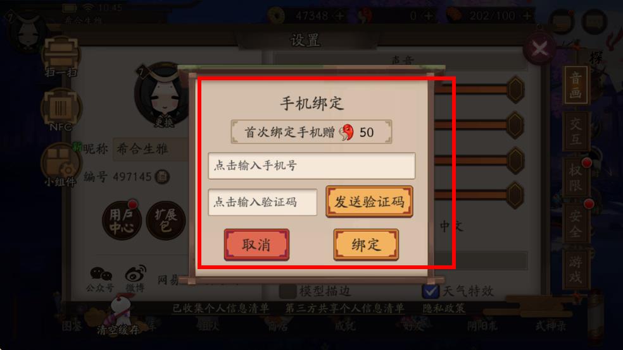Switch to the 权限 side tab

pos(576,177)
